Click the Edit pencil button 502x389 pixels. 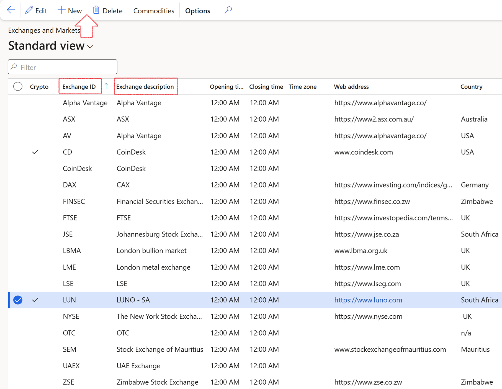[x=36, y=11]
